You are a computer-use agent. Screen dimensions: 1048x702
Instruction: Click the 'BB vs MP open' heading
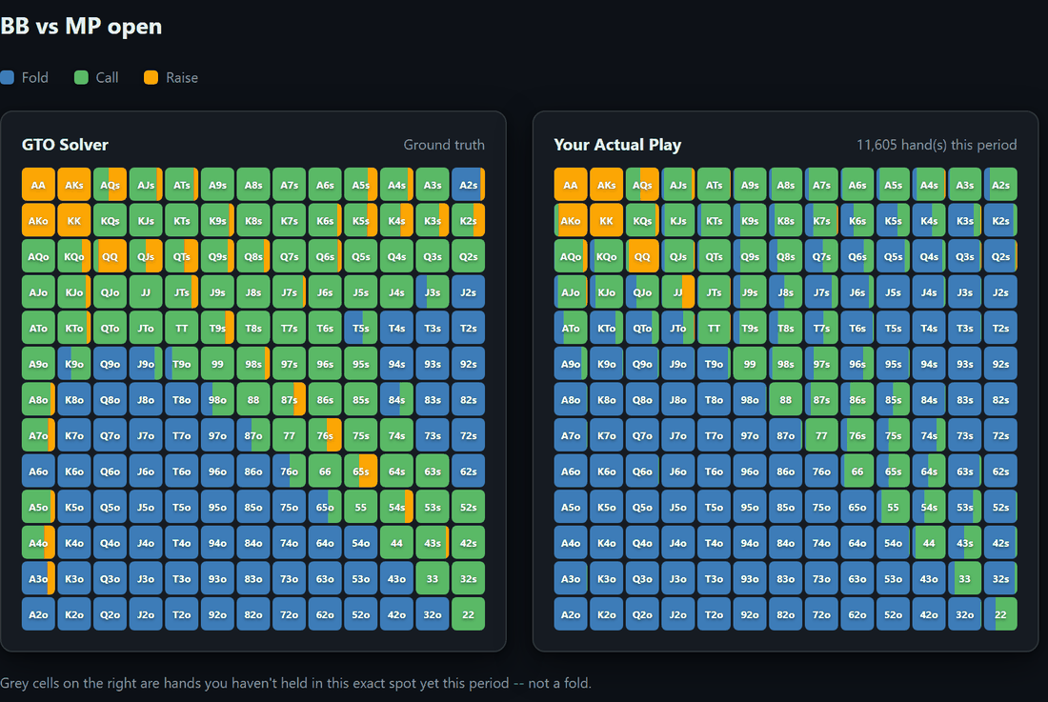81,26
